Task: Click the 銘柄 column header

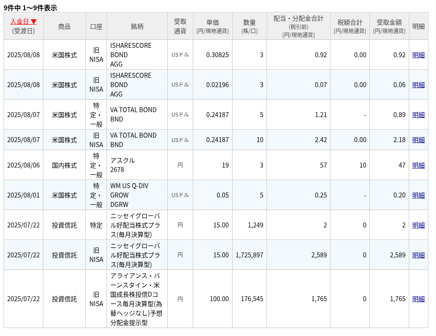Action: [137, 26]
